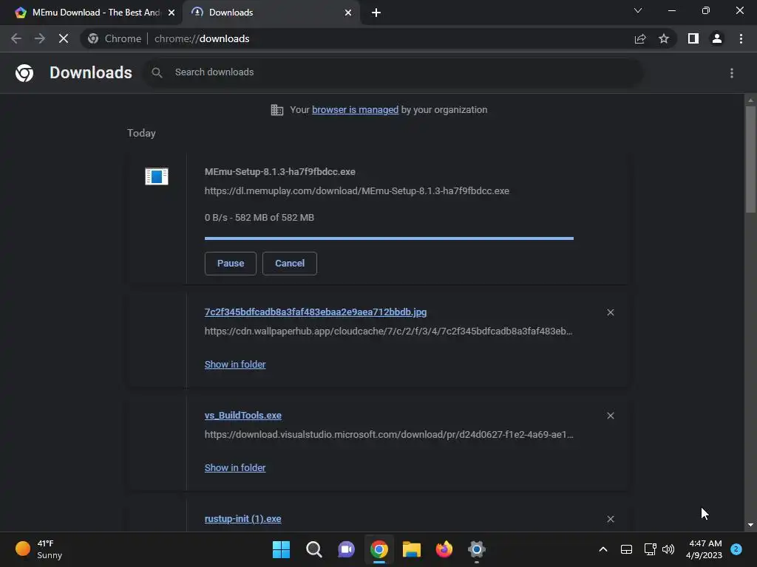Click the Chrome logo beside Downloads title
Viewport: 757px width, 567px height.
[24, 73]
